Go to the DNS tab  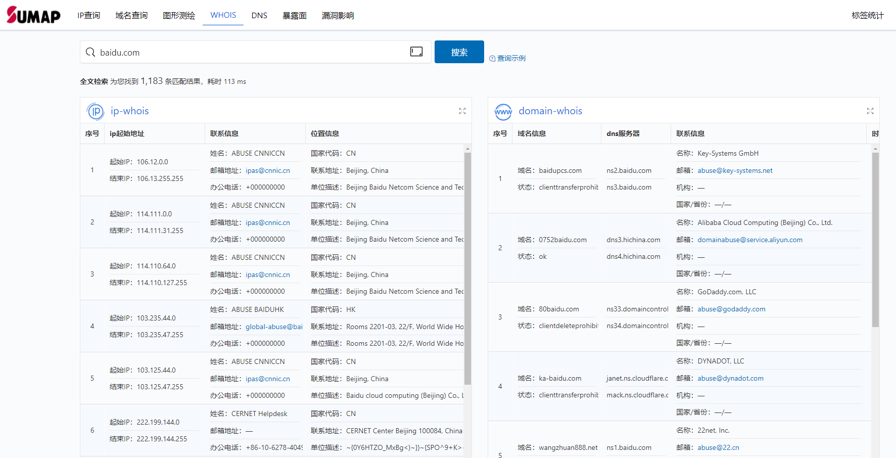259,15
